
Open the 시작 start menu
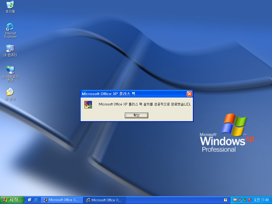click(12, 200)
